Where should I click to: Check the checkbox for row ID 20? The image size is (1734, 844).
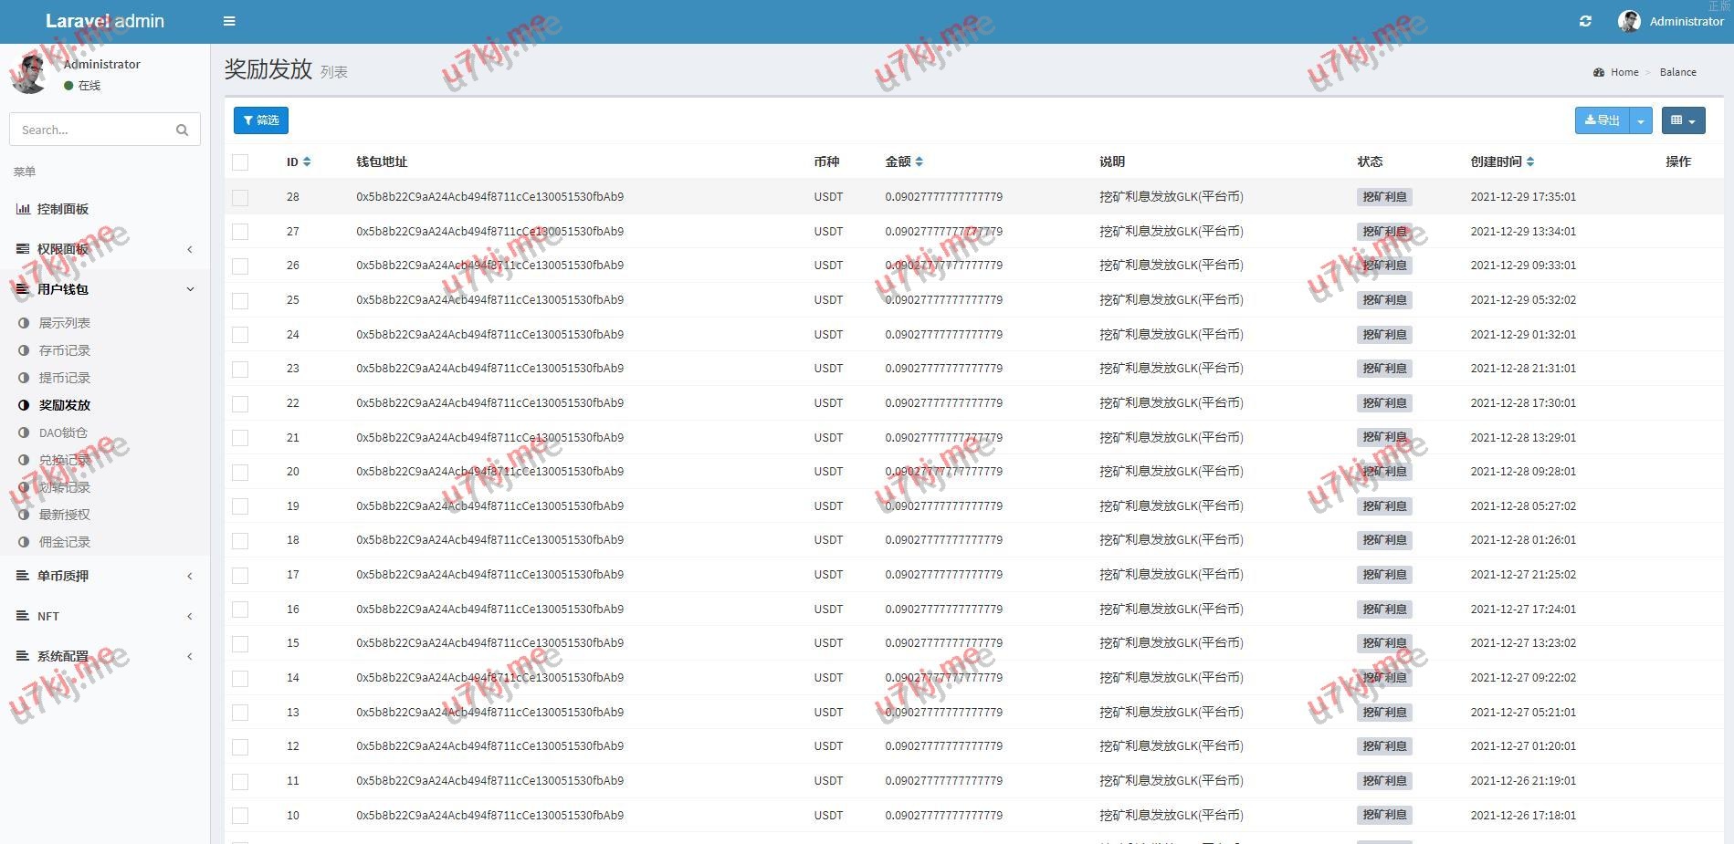[x=240, y=472]
